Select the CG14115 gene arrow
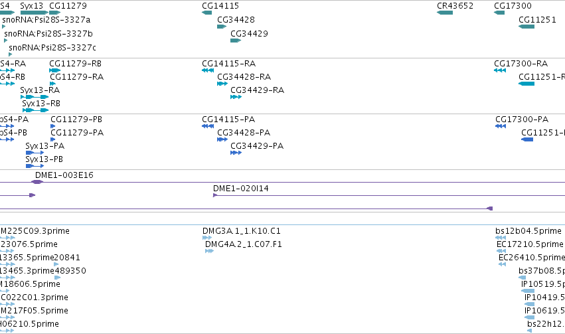The image size is (565, 334). (x=207, y=13)
